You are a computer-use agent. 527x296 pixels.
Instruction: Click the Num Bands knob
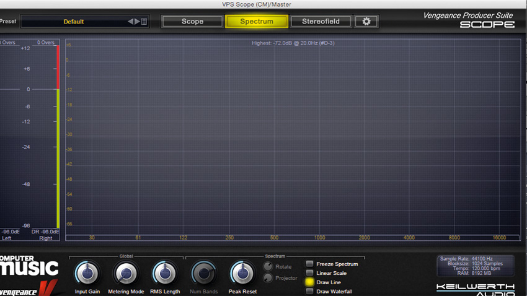coord(203,273)
